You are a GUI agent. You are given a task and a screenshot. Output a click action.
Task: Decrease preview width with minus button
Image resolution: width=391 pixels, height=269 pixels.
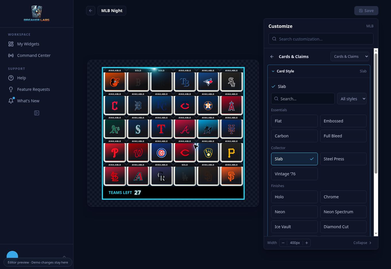[283, 243]
